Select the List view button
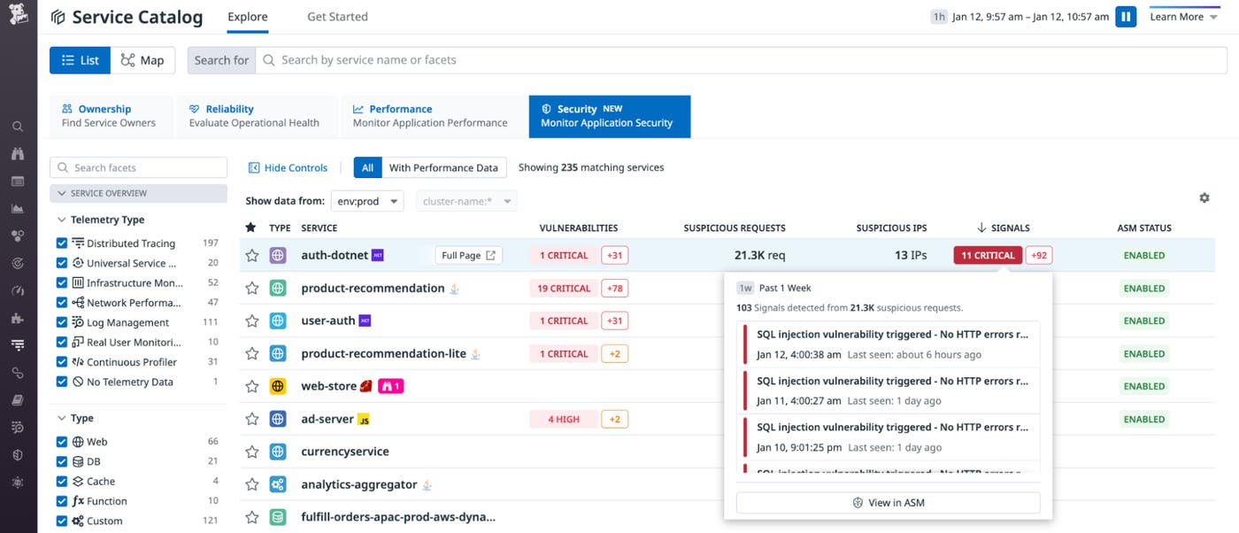The image size is (1239, 533). click(x=80, y=60)
